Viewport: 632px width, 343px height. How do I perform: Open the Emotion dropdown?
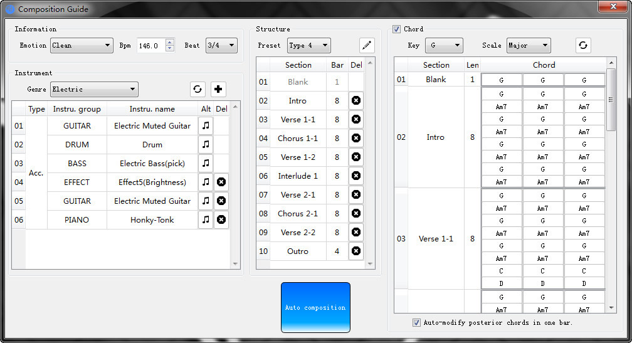(81, 45)
